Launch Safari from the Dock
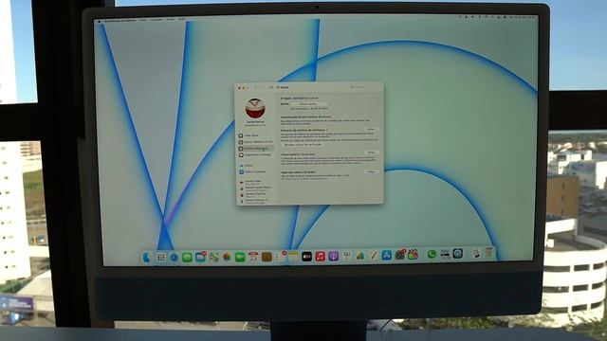 point(174,257)
